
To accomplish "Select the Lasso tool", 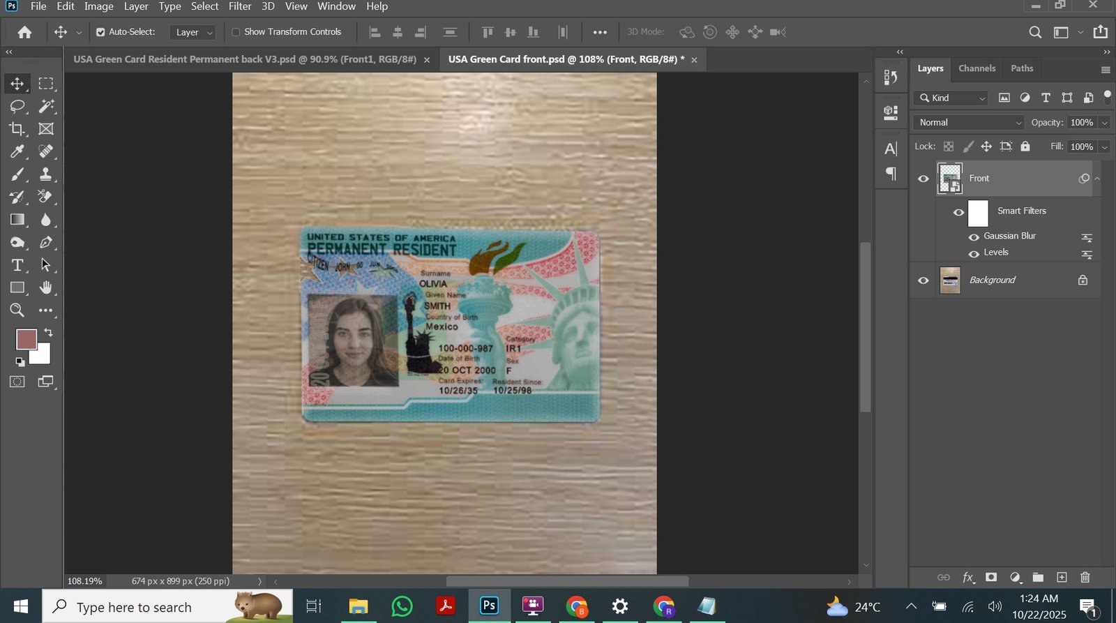I will coord(17,106).
